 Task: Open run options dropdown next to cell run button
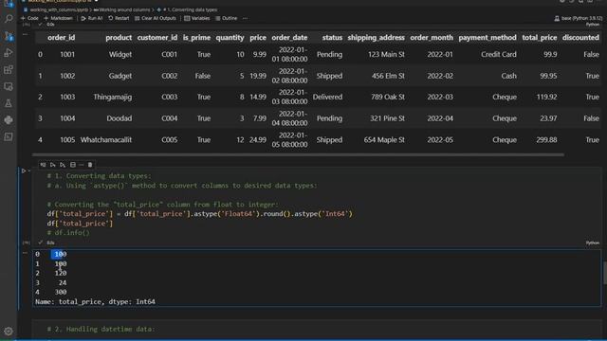click(x=29, y=170)
